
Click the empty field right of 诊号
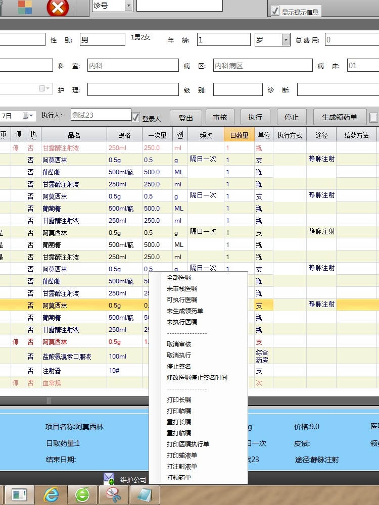pos(179,6)
